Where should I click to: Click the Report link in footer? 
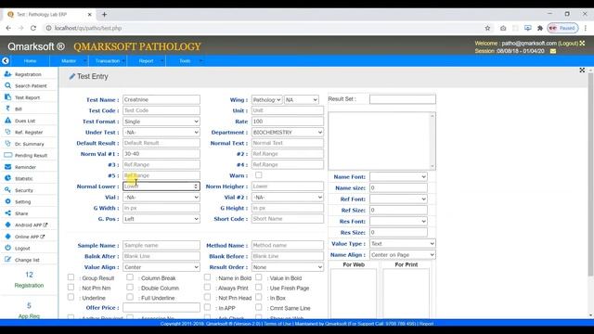pos(426,324)
